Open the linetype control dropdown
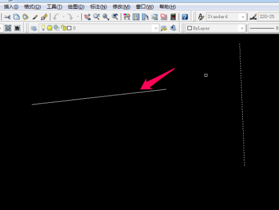 264,28
